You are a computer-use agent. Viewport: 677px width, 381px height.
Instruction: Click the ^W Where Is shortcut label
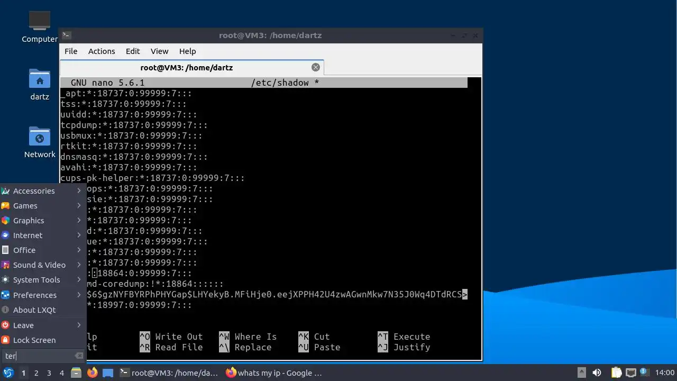tap(248, 337)
